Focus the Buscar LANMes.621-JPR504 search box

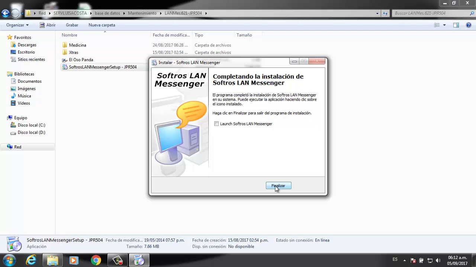[x=430, y=13]
